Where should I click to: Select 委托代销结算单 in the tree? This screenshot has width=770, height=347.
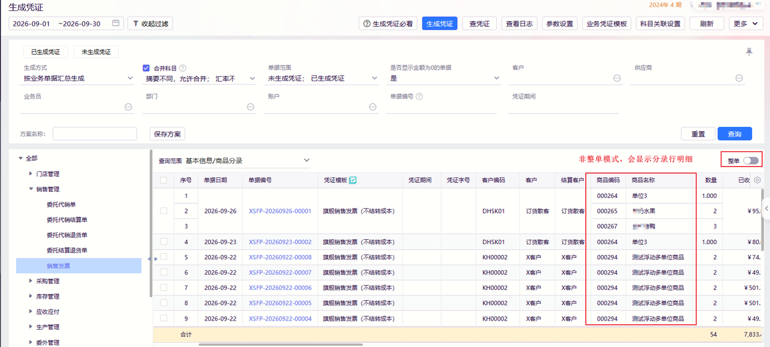[67, 220]
